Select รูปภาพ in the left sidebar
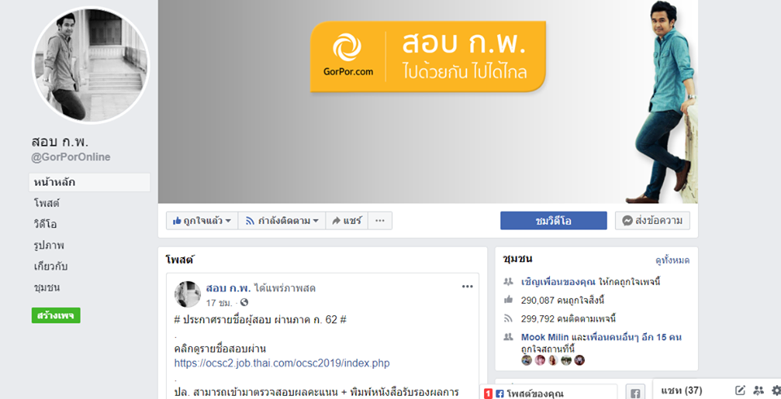 [x=49, y=245]
